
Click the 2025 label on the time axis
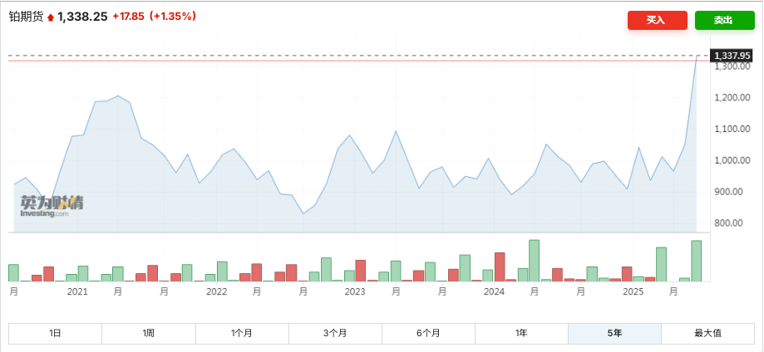[x=633, y=292]
